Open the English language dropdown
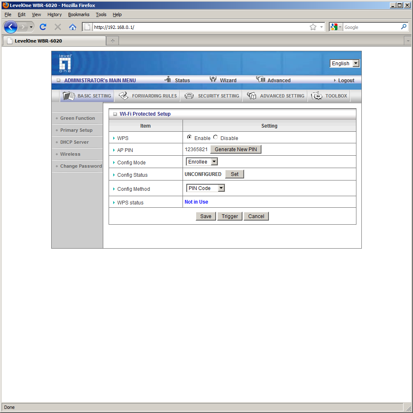Screen dimensions: 413x413 coord(344,64)
